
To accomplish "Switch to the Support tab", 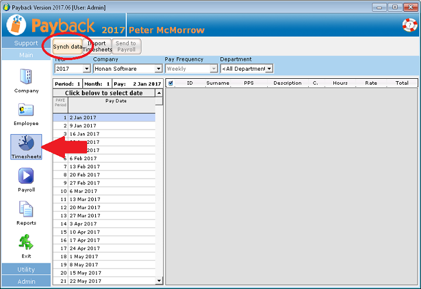I will [26, 43].
